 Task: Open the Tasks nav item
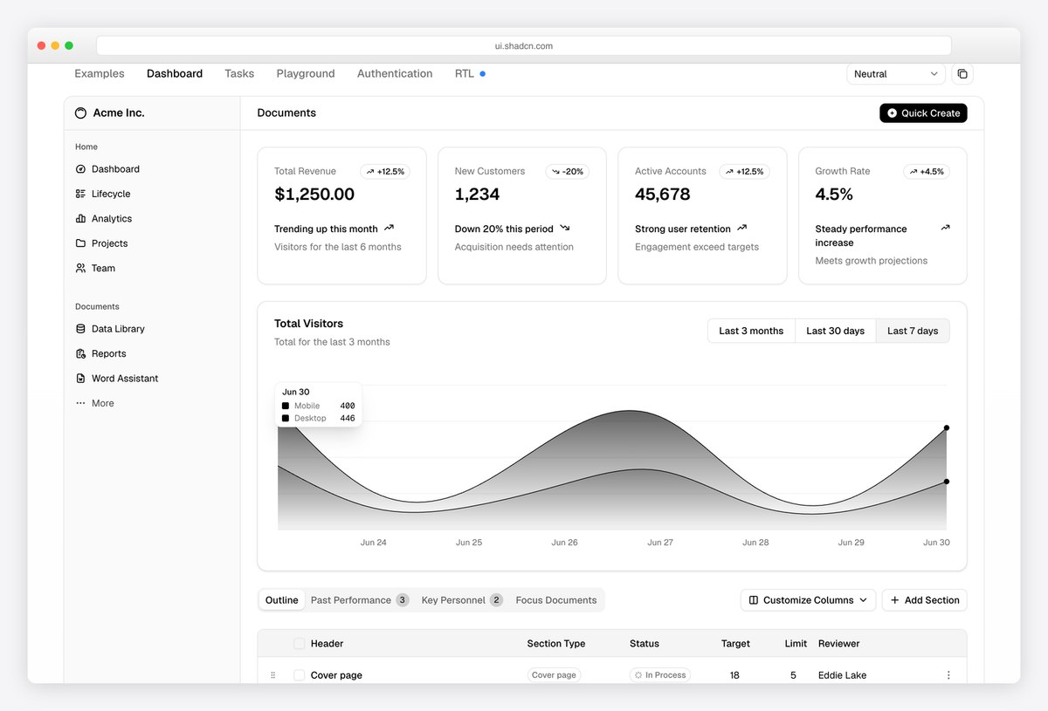click(x=239, y=74)
